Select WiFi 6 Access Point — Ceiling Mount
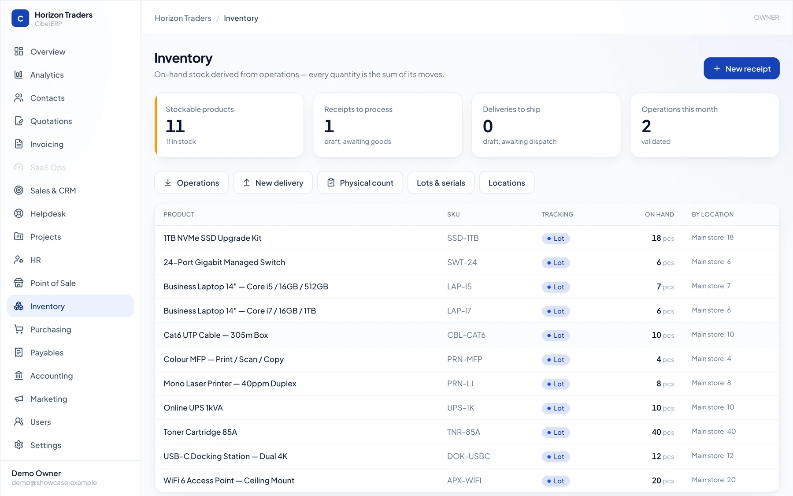This screenshot has height=496, width=793. (x=229, y=481)
